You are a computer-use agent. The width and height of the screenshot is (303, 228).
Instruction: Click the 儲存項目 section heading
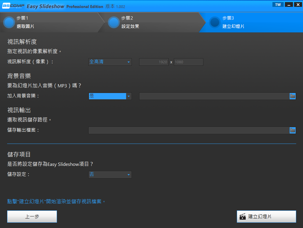pyautogui.click(x=19, y=154)
